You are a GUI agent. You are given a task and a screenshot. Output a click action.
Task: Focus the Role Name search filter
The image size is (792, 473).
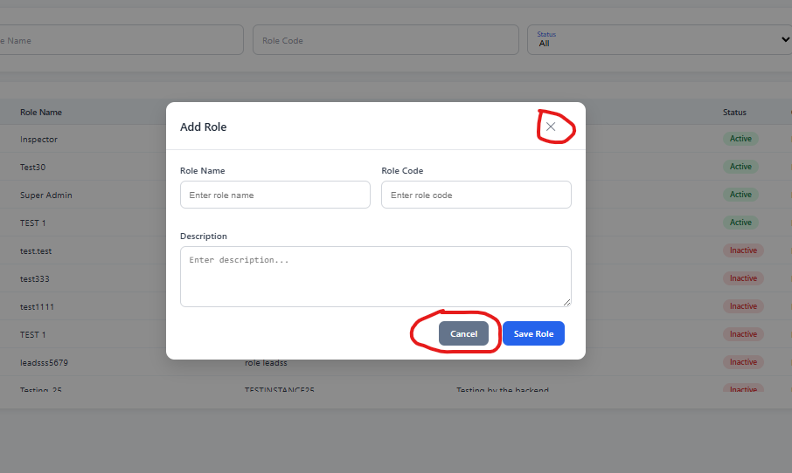[x=122, y=40]
